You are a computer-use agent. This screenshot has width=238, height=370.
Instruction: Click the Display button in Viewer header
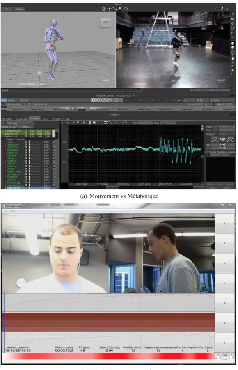point(19,9)
